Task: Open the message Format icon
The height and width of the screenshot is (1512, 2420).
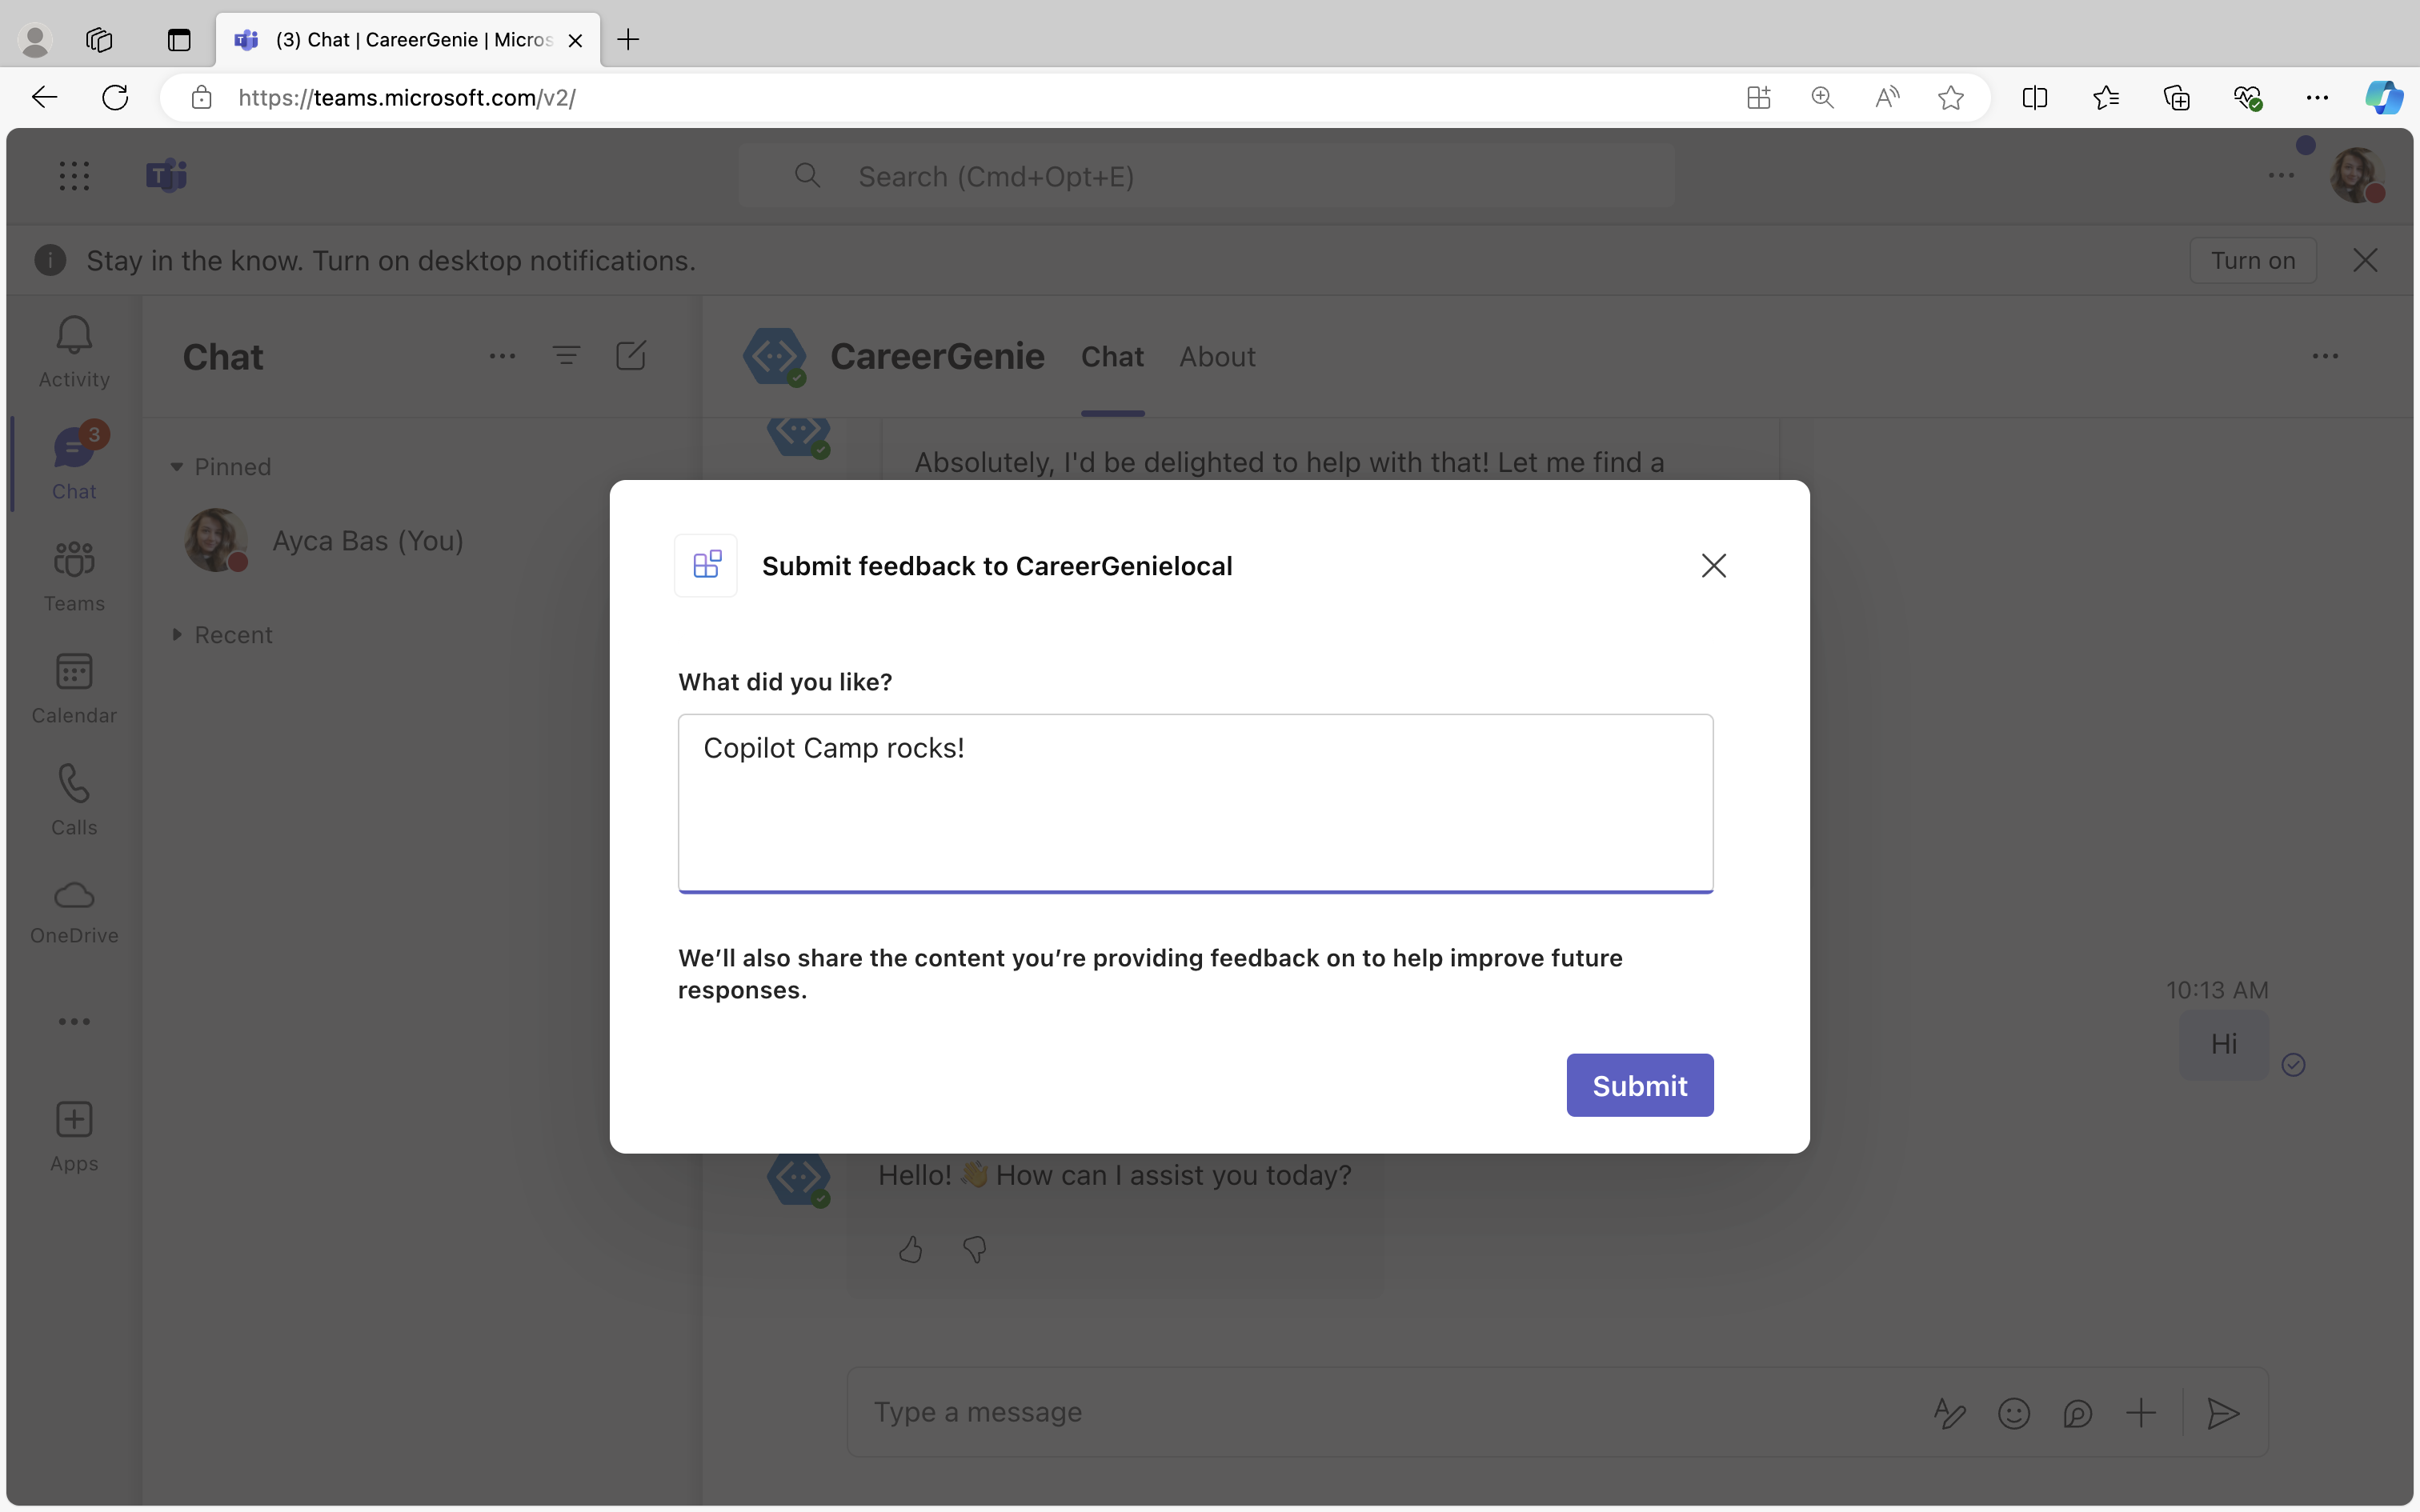Action: coord(1949,1413)
